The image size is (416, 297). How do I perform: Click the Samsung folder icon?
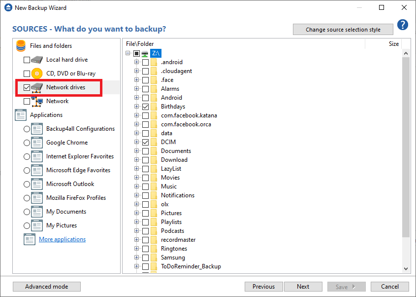pos(154,258)
